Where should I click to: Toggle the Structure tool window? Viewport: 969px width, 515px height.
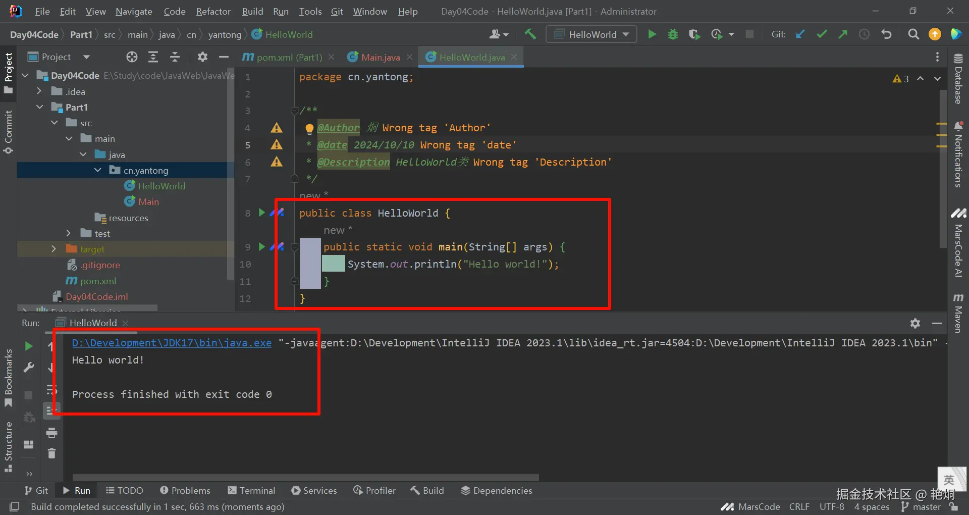point(8,446)
